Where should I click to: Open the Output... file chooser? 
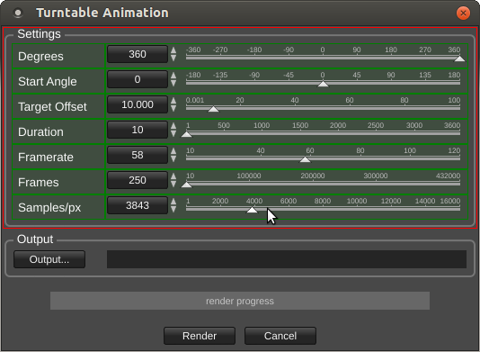click(x=49, y=259)
